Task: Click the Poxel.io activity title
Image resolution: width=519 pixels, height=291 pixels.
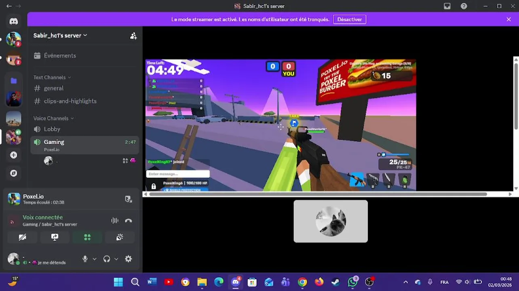Action: [x=33, y=196]
